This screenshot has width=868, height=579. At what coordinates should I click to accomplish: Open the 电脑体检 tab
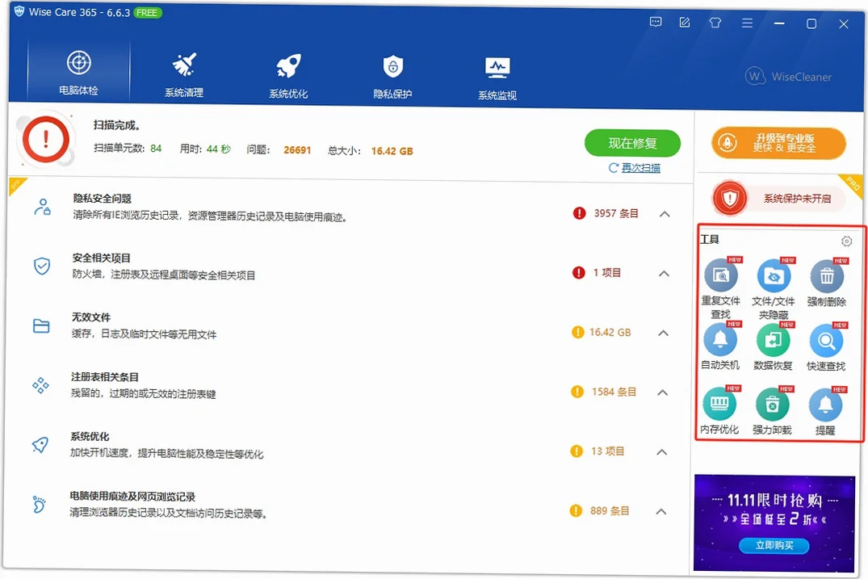78,73
